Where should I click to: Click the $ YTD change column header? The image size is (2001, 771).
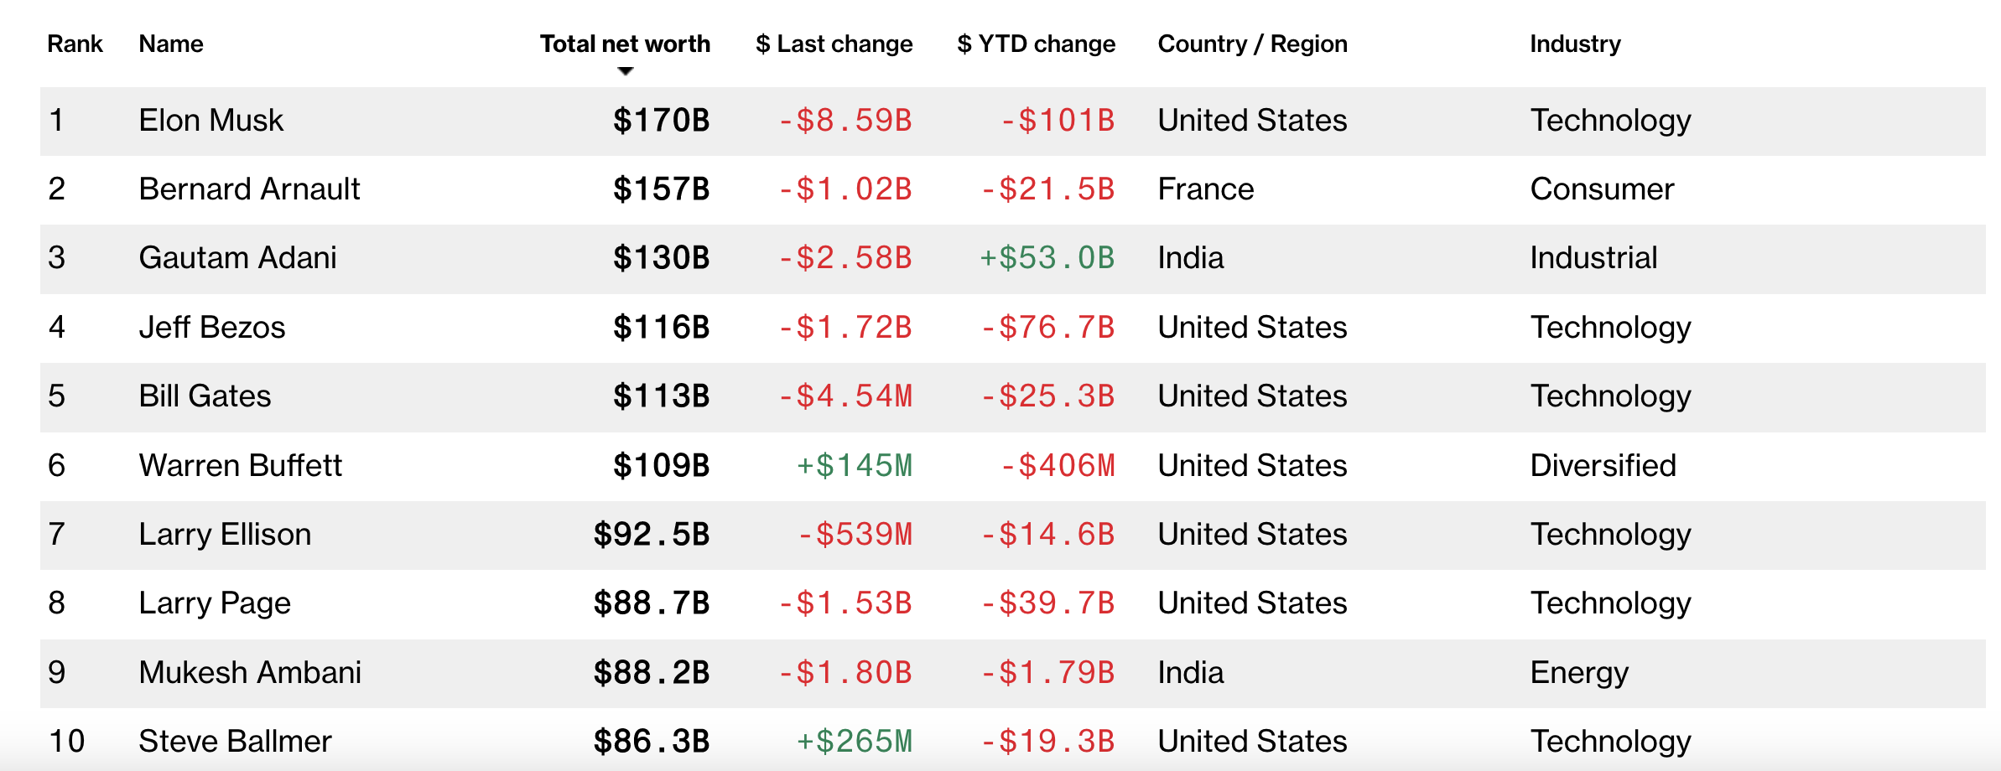tap(1036, 44)
